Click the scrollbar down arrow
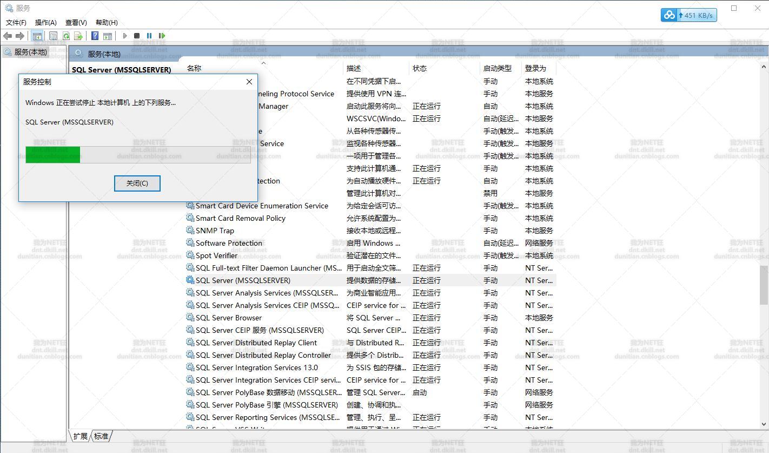Viewport: 769px width, 453px height. click(x=764, y=425)
